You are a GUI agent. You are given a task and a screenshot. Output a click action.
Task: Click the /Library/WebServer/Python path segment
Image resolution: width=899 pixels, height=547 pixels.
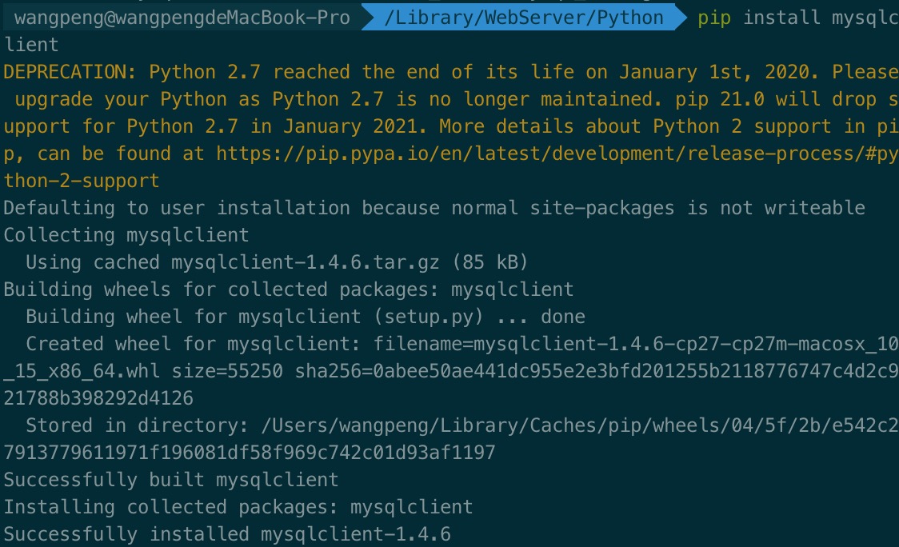point(523,18)
